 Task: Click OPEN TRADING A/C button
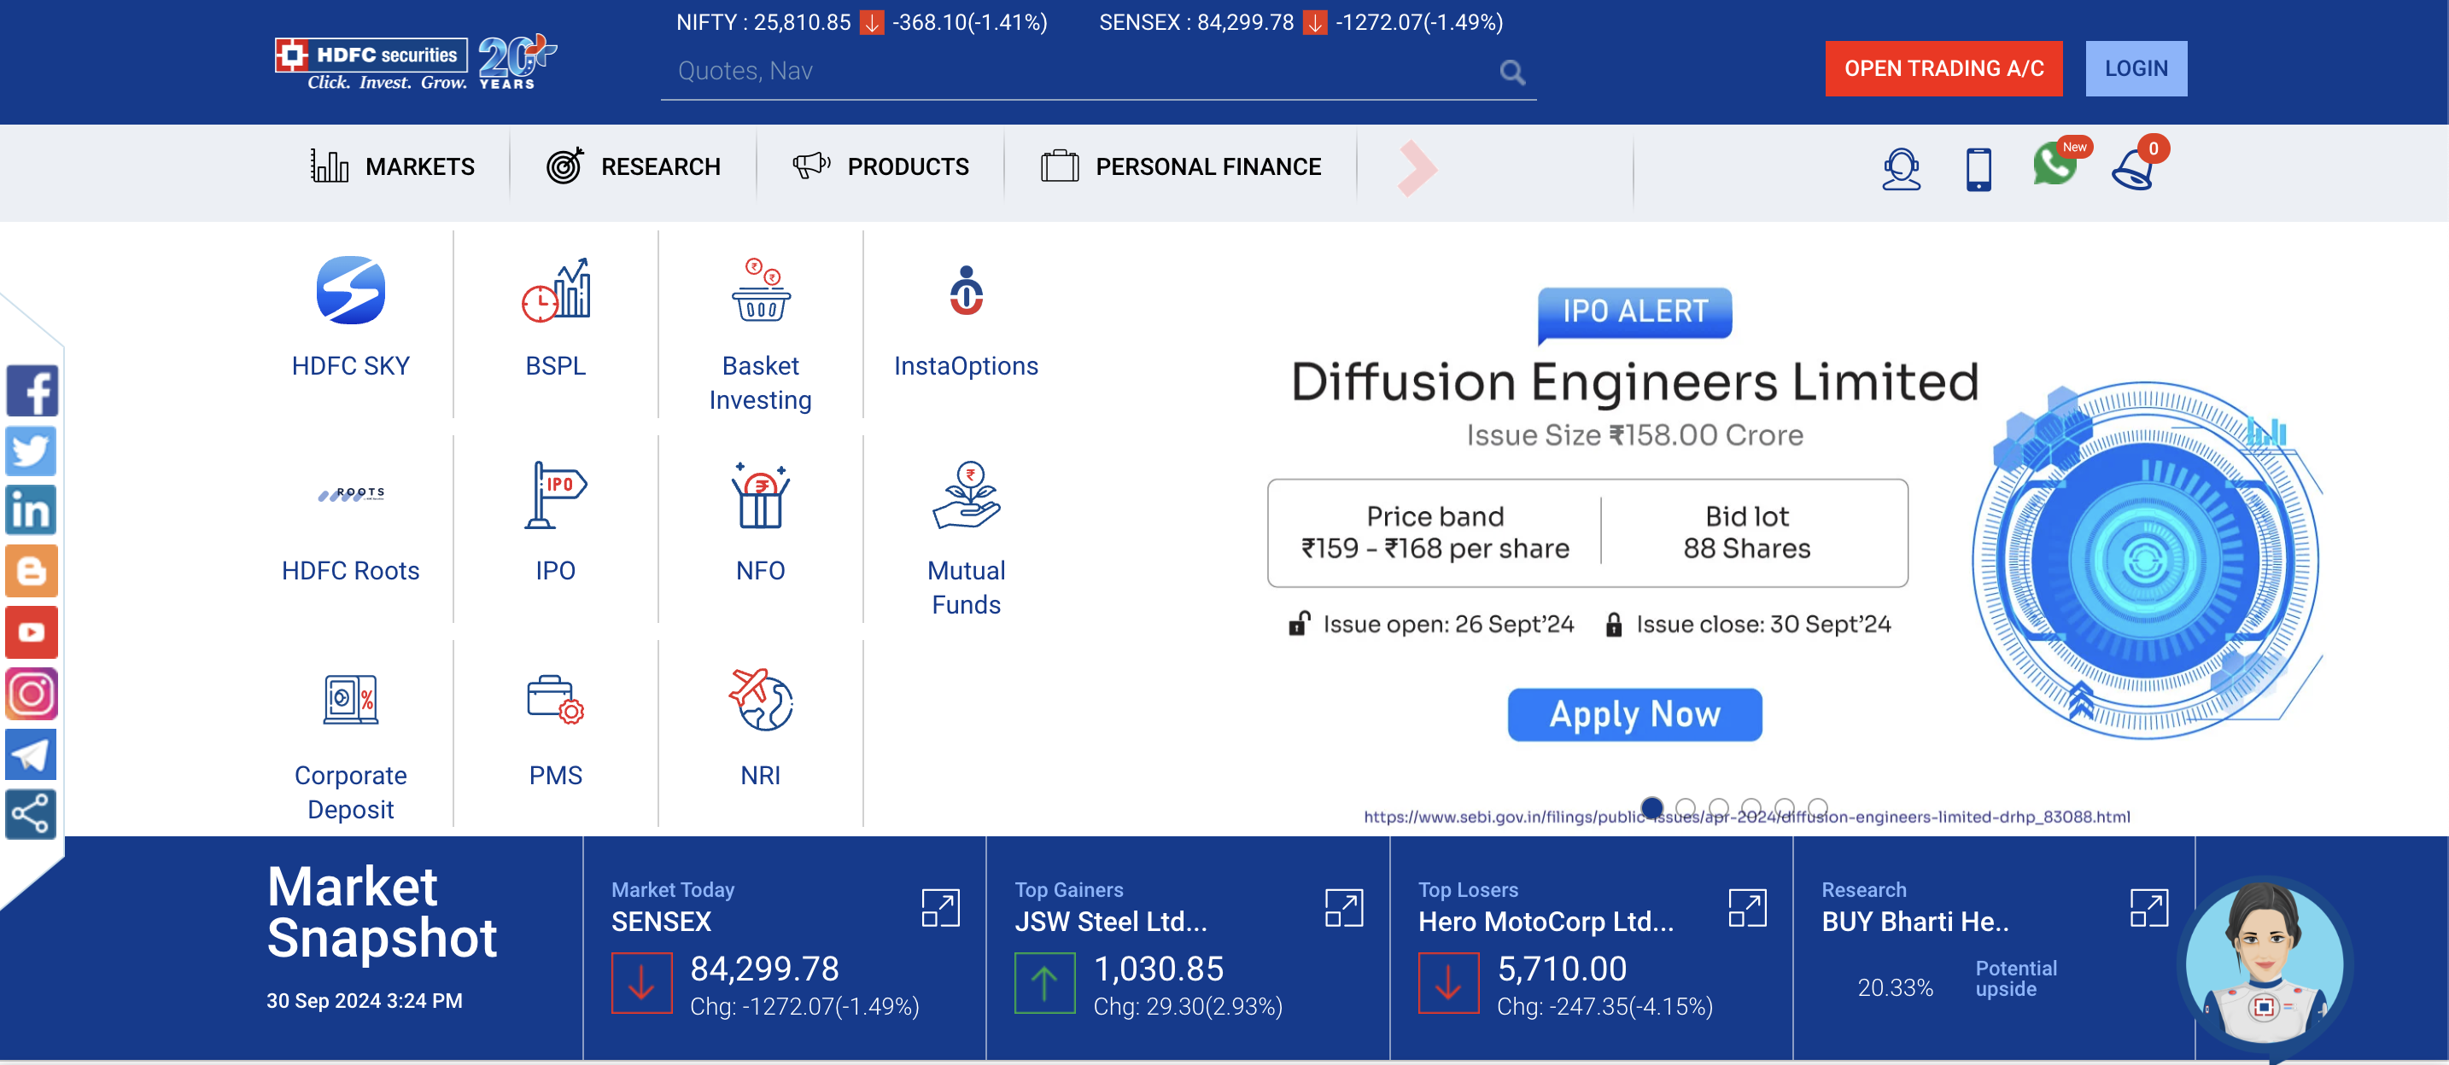1943,68
